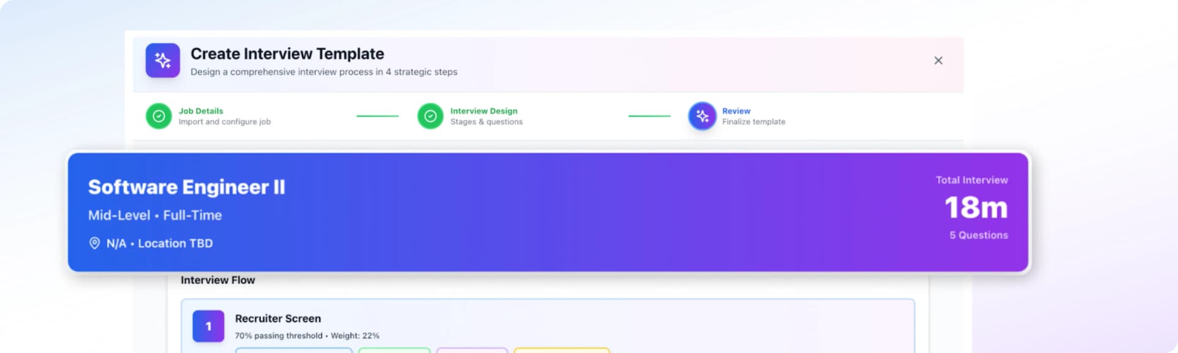Click Import and configure job subtitle
The height and width of the screenshot is (353, 1178).
coord(225,122)
